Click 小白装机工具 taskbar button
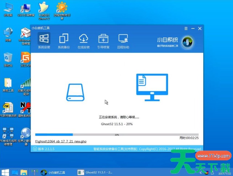The height and width of the screenshot is (176, 233). pyautogui.click(x=54, y=172)
